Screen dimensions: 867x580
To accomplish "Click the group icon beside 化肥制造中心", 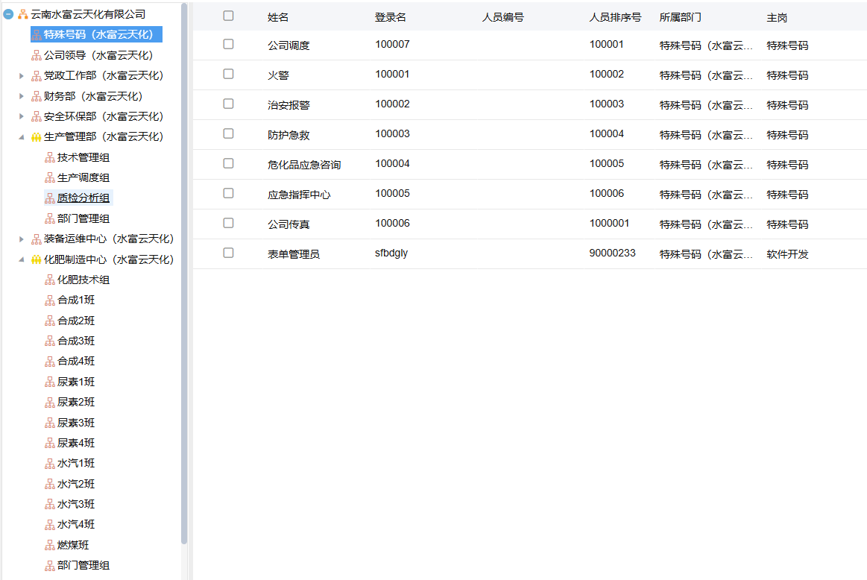I will point(37,260).
